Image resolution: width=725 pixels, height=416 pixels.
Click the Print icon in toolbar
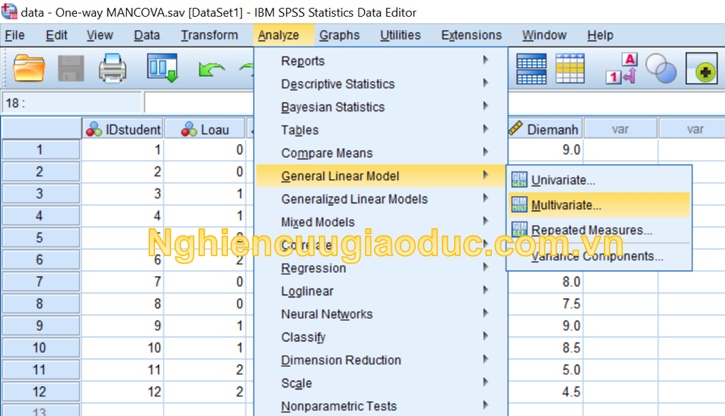[113, 68]
